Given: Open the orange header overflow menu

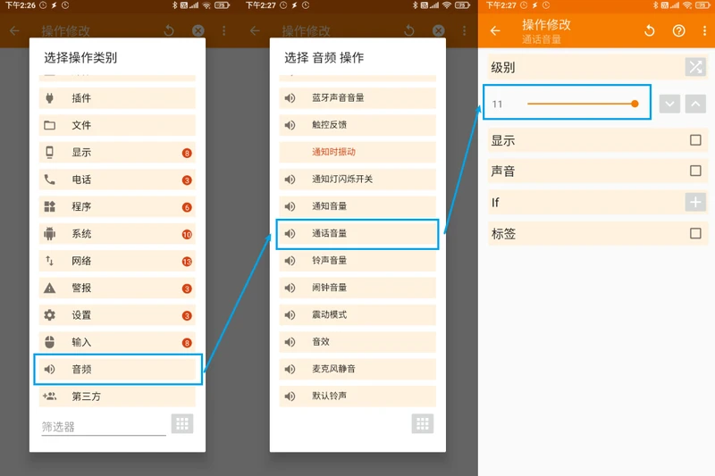Looking at the screenshot, I should coord(705,30).
